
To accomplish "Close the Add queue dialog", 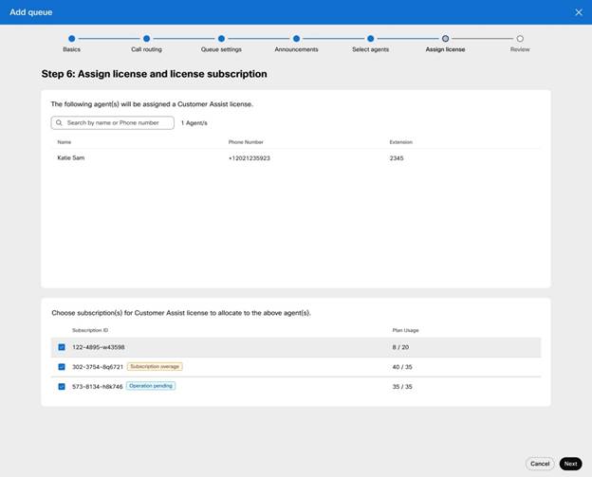I will pyautogui.click(x=579, y=12).
